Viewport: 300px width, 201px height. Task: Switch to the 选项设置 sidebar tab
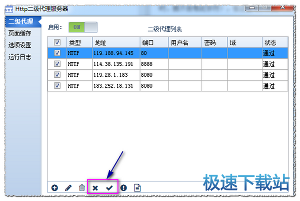pos(19,45)
